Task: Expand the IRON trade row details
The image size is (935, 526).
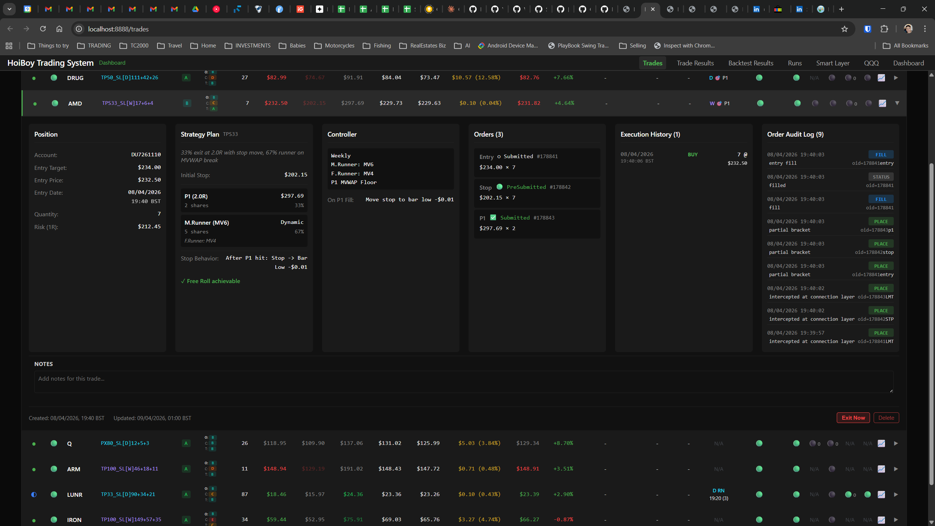Action: click(x=896, y=520)
